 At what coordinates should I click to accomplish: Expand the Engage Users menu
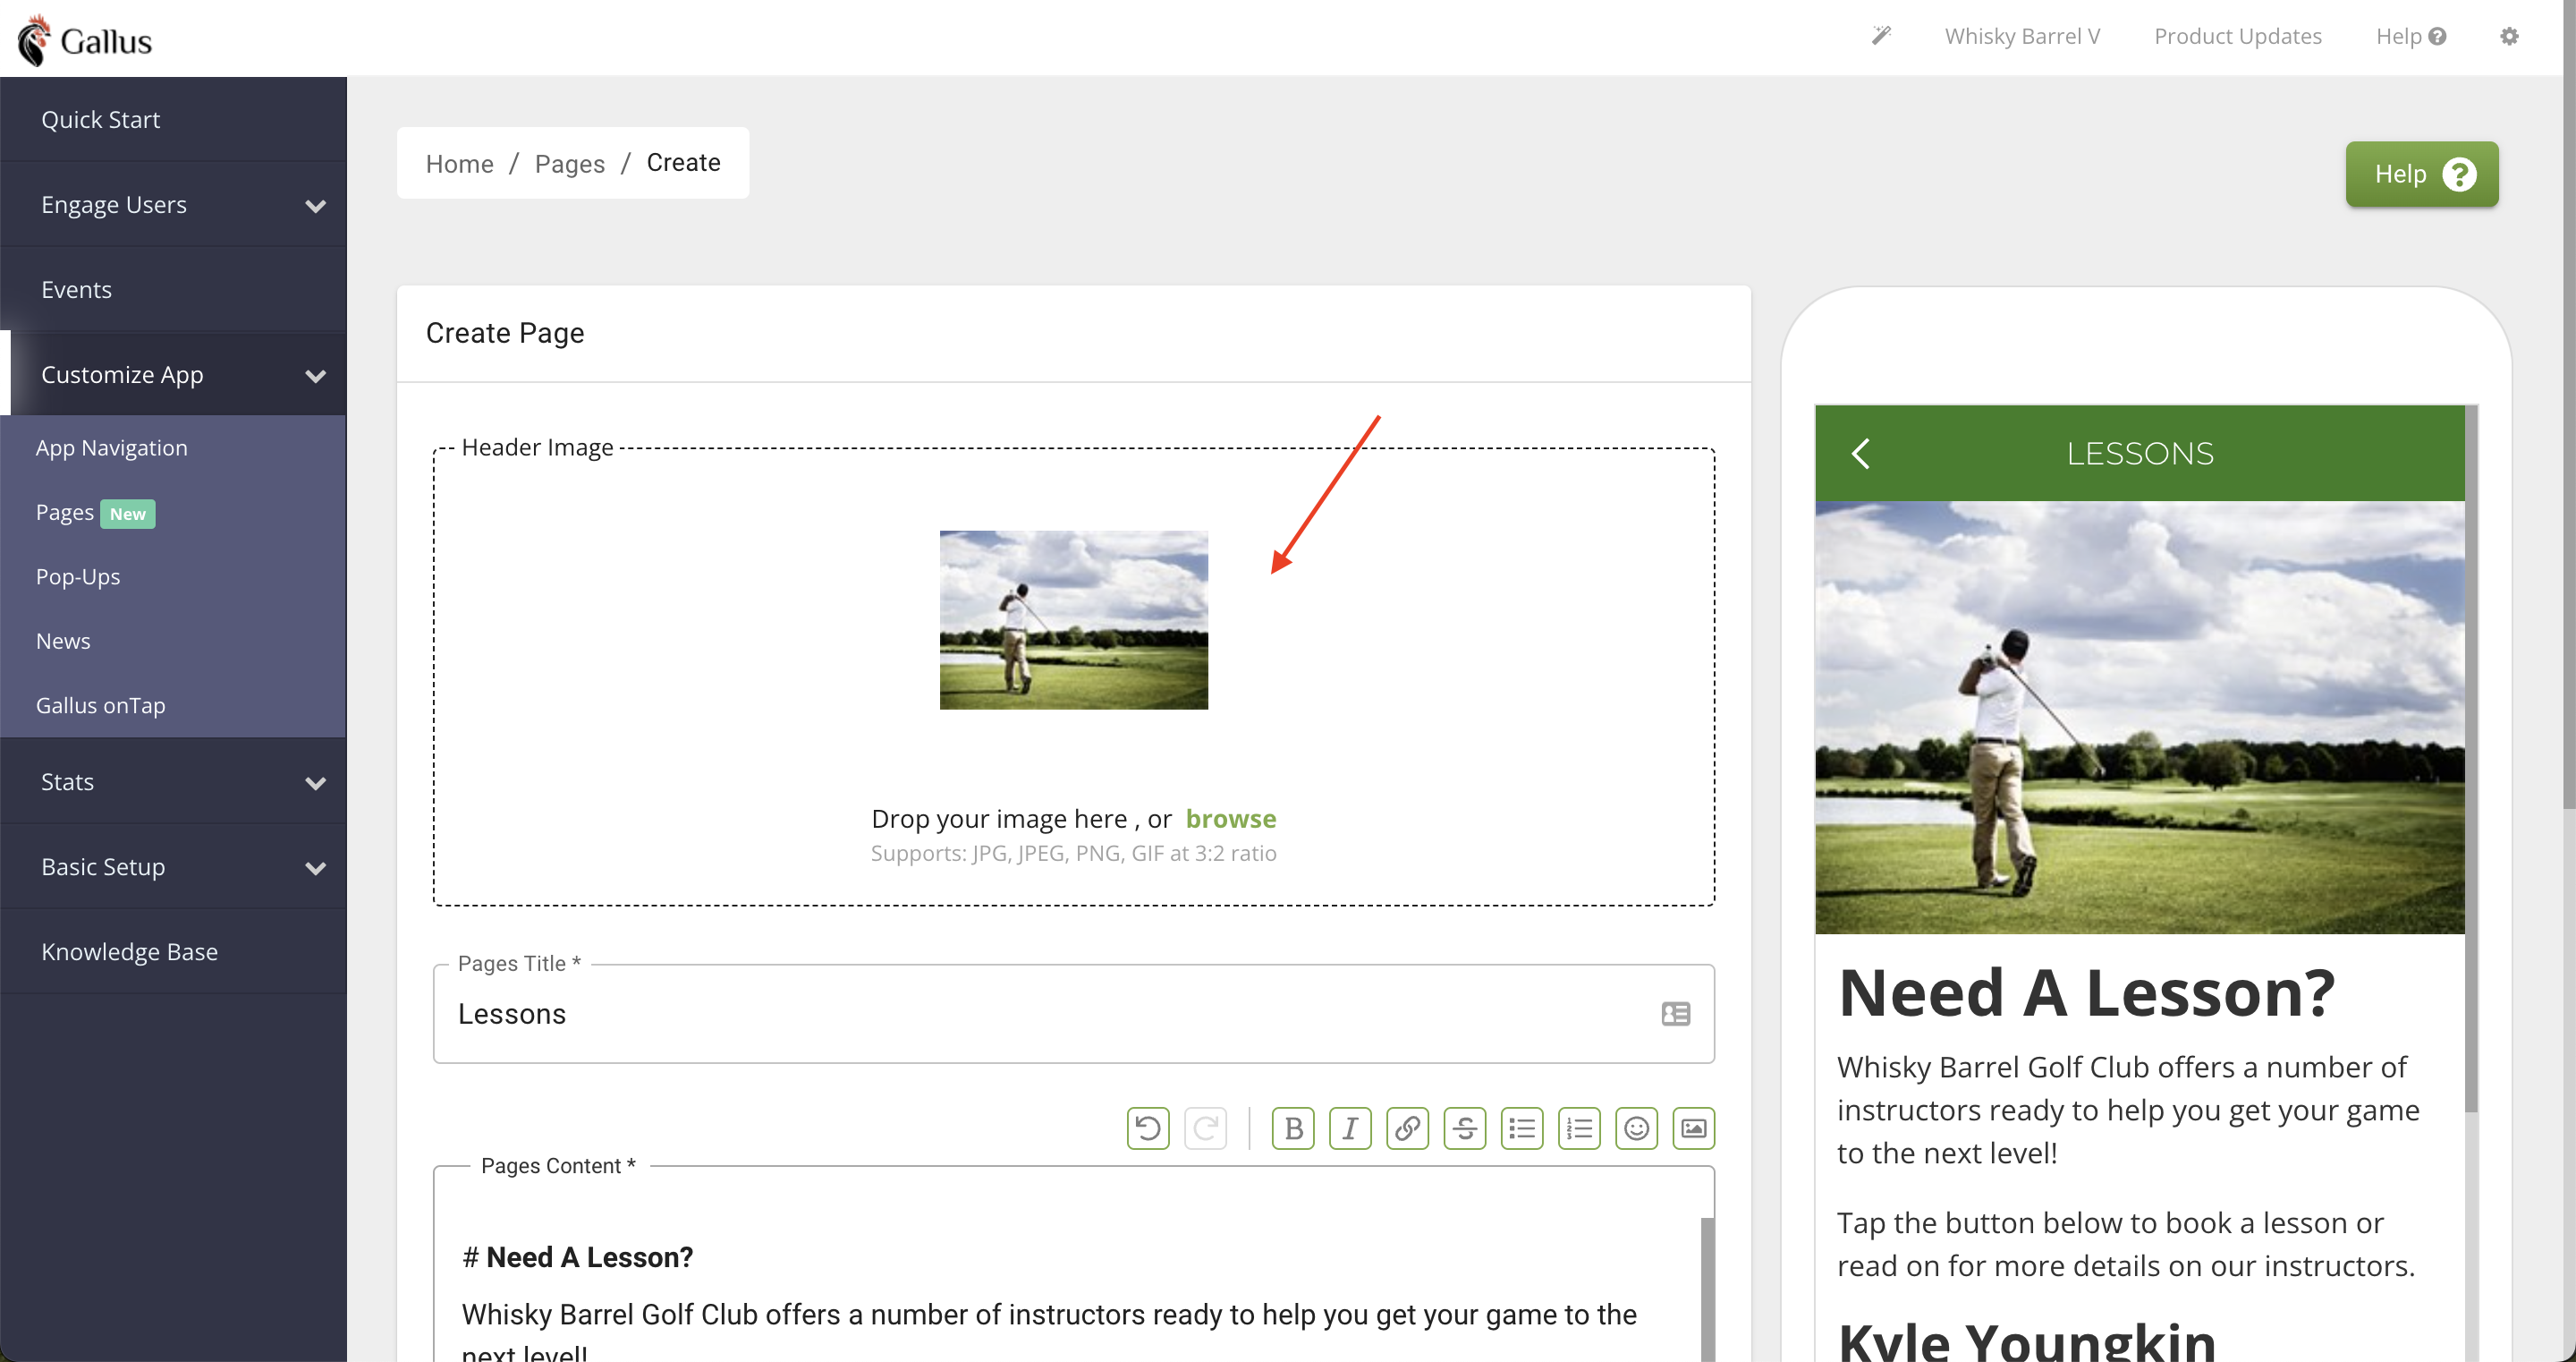point(174,204)
